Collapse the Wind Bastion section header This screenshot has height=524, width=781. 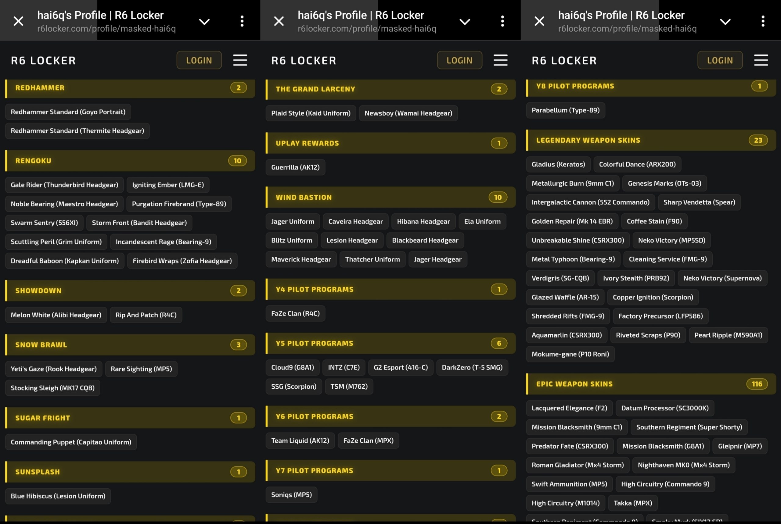(x=391, y=197)
